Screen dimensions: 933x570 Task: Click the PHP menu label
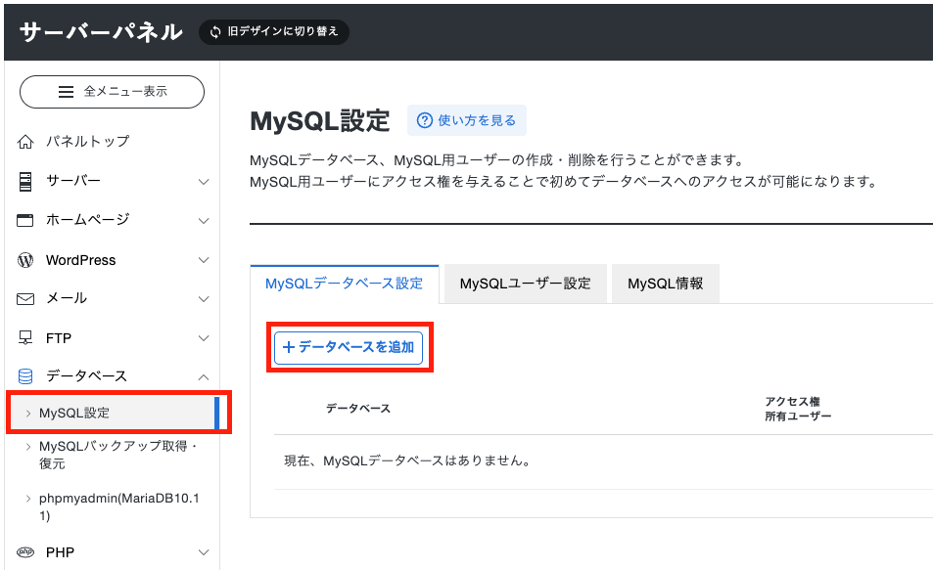[60, 552]
